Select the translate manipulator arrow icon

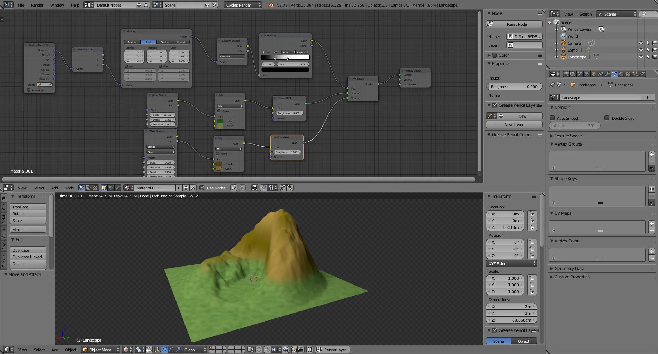tap(164, 350)
